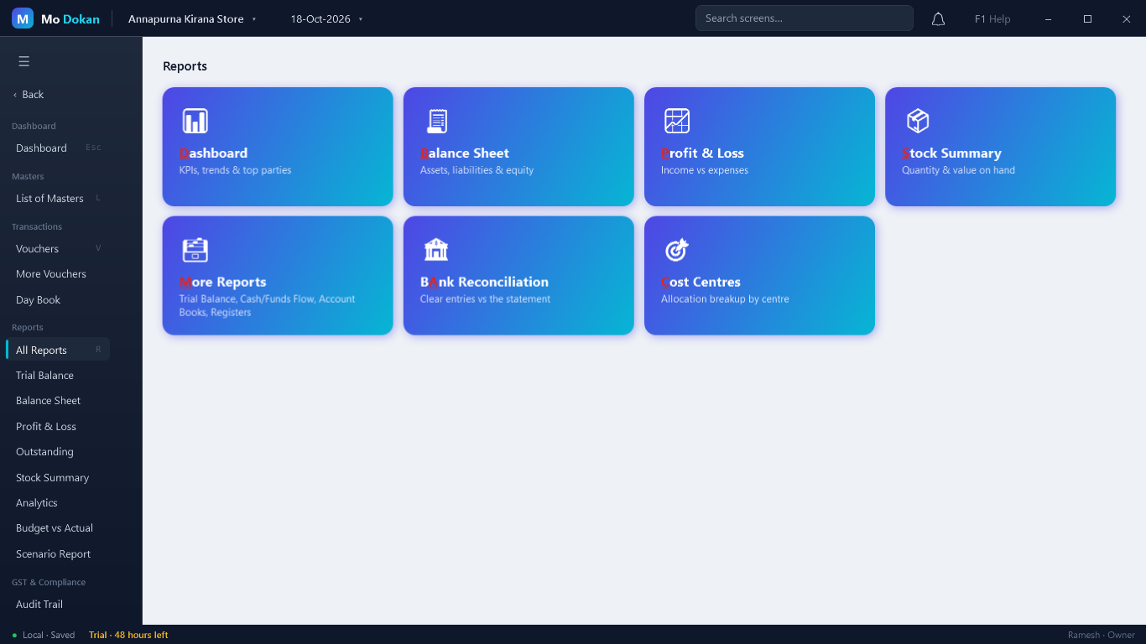1146x644 pixels.
Task: Open Stock Summary in the sidebar
Action: click(x=57, y=478)
